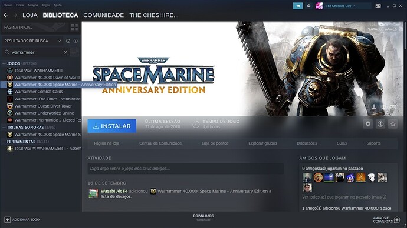
Task: Collapse the Jogos category
Action: [x=4, y=63]
